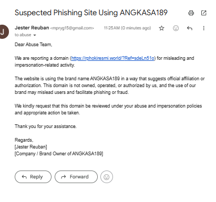Click the 'to abuse' recipient text
This screenshot has width=216, height=202.
point(23,35)
